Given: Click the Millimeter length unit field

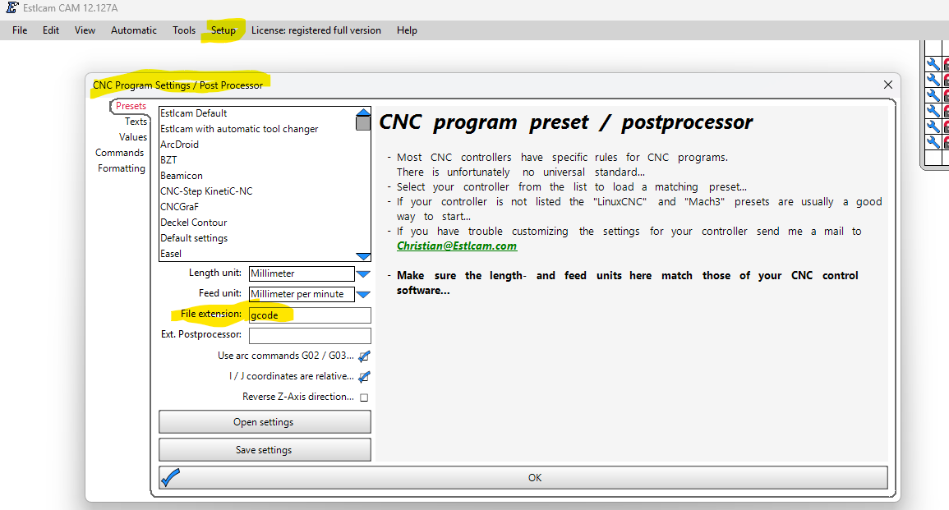Looking at the screenshot, I should [x=302, y=273].
